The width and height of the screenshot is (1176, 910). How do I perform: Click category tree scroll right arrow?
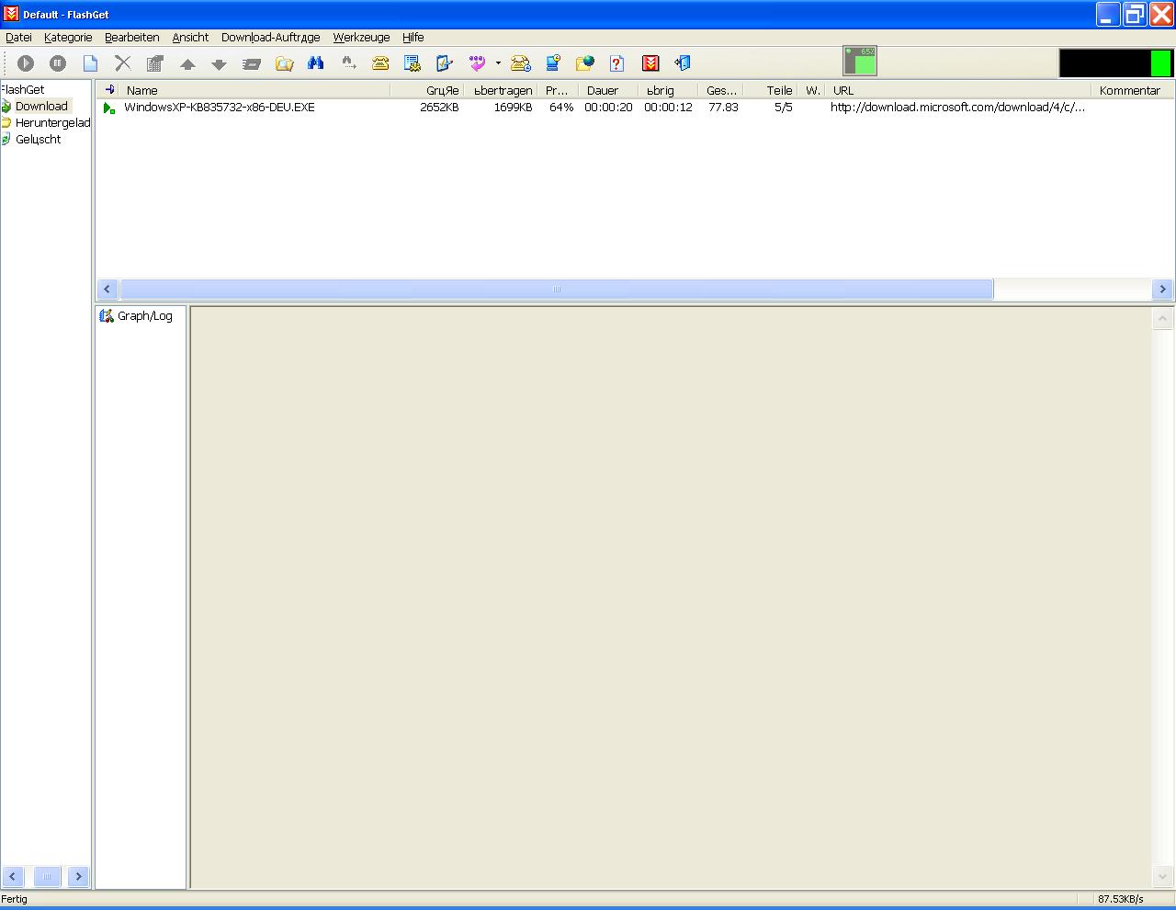[78, 877]
